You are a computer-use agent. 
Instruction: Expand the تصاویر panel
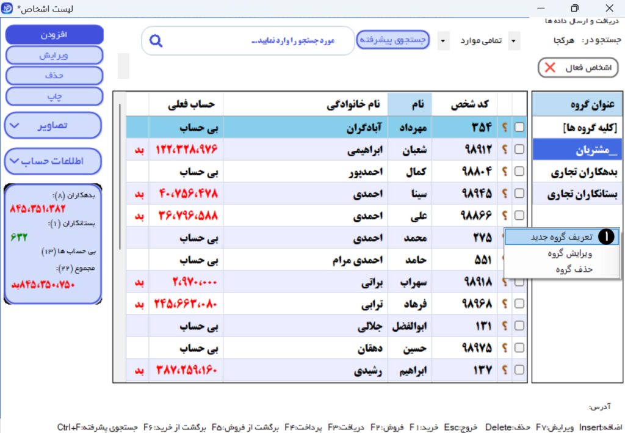pyautogui.click(x=53, y=125)
